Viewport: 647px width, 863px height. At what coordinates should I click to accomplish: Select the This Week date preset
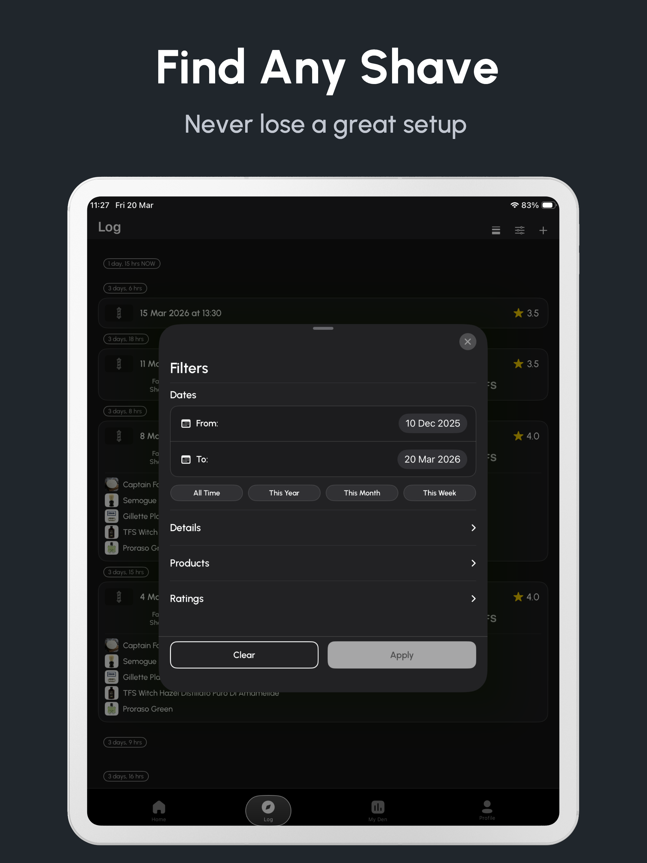pos(439,493)
